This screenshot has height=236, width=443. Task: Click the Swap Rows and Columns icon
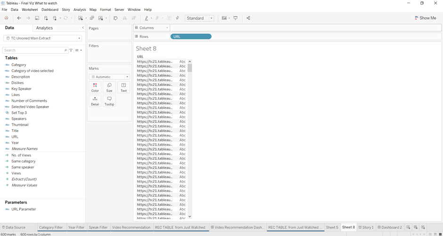coord(115,18)
